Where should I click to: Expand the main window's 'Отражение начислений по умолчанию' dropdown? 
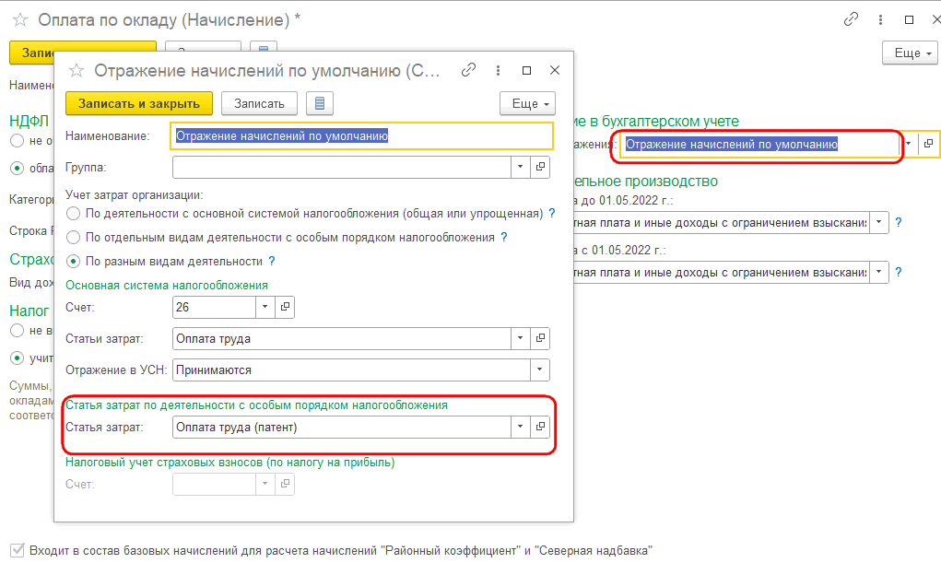pyautogui.click(x=909, y=144)
